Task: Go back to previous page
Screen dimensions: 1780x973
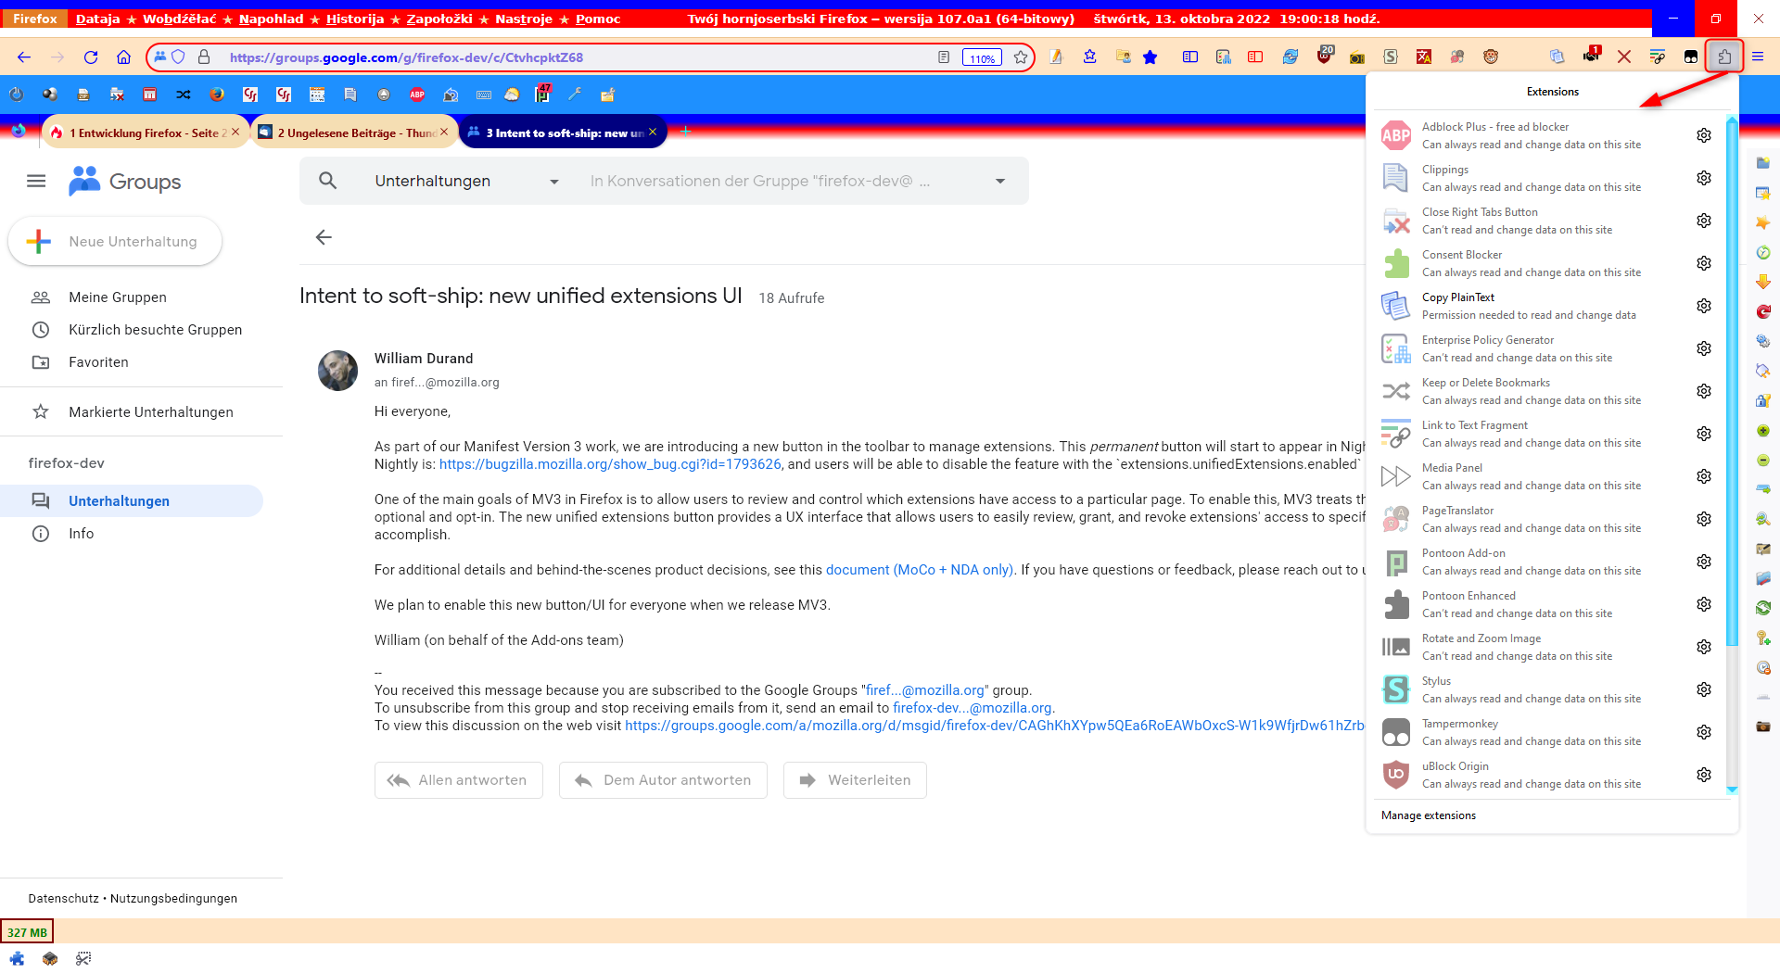Action: (24, 57)
